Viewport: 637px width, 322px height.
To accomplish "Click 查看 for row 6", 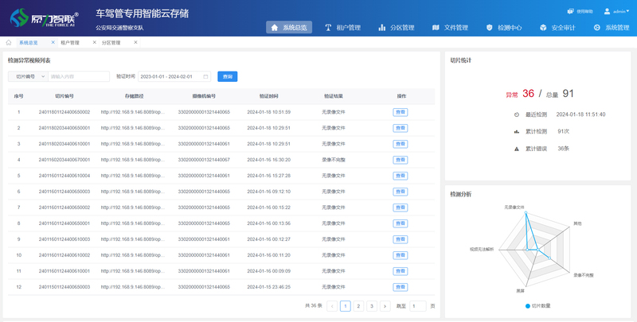I will pos(401,192).
